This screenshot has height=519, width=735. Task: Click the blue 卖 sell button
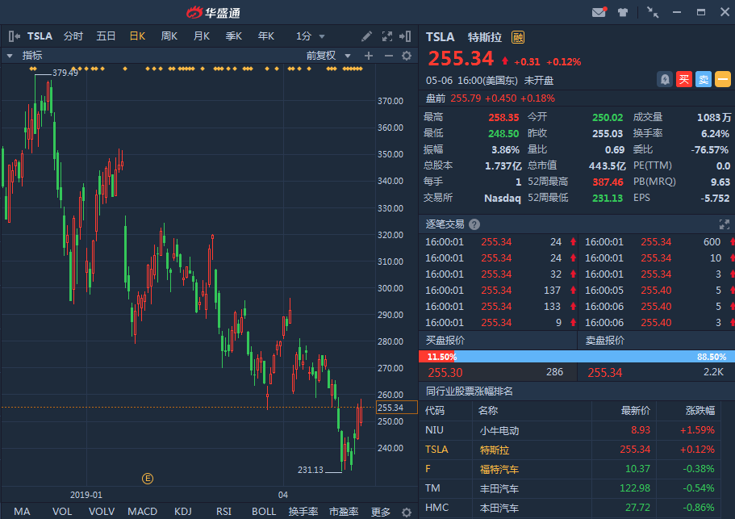click(x=703, y=79)
